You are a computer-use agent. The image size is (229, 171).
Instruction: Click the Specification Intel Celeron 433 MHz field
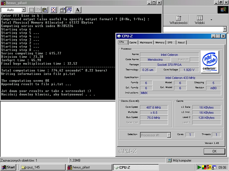(180, 78)
